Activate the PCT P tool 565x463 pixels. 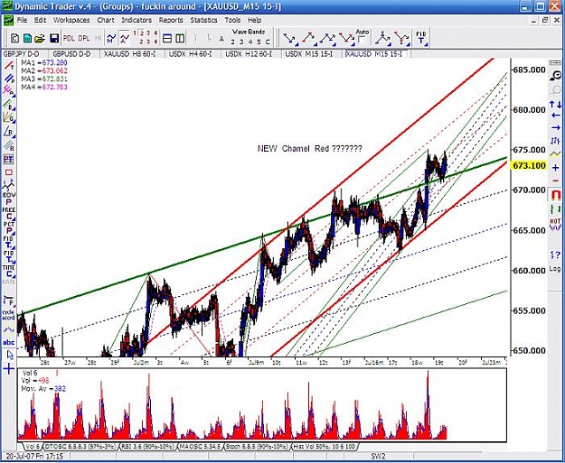pyautogui.click(x=9, y=227)
